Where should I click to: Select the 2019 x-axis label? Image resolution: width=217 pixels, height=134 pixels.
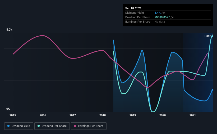pyautogui.click(x=133, y=115)
